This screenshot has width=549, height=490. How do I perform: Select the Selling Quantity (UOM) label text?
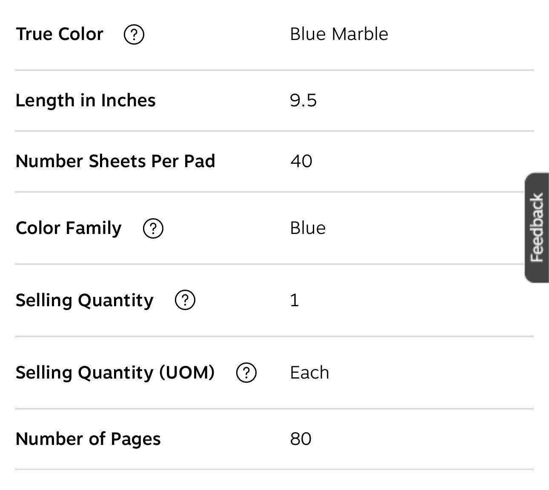(x=115, y=373)
